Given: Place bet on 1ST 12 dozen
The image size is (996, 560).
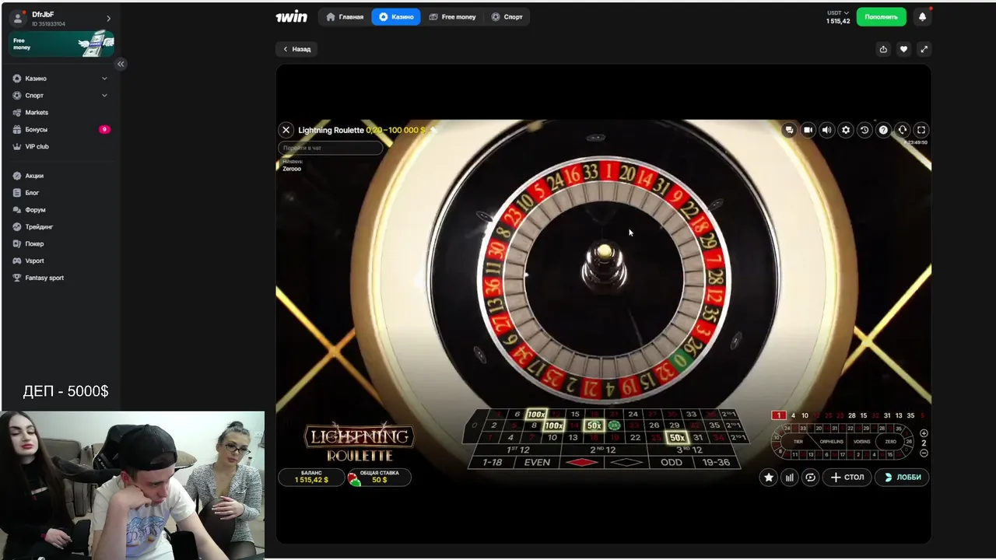Looking at the screenshot, I should (x=518, y=450).
